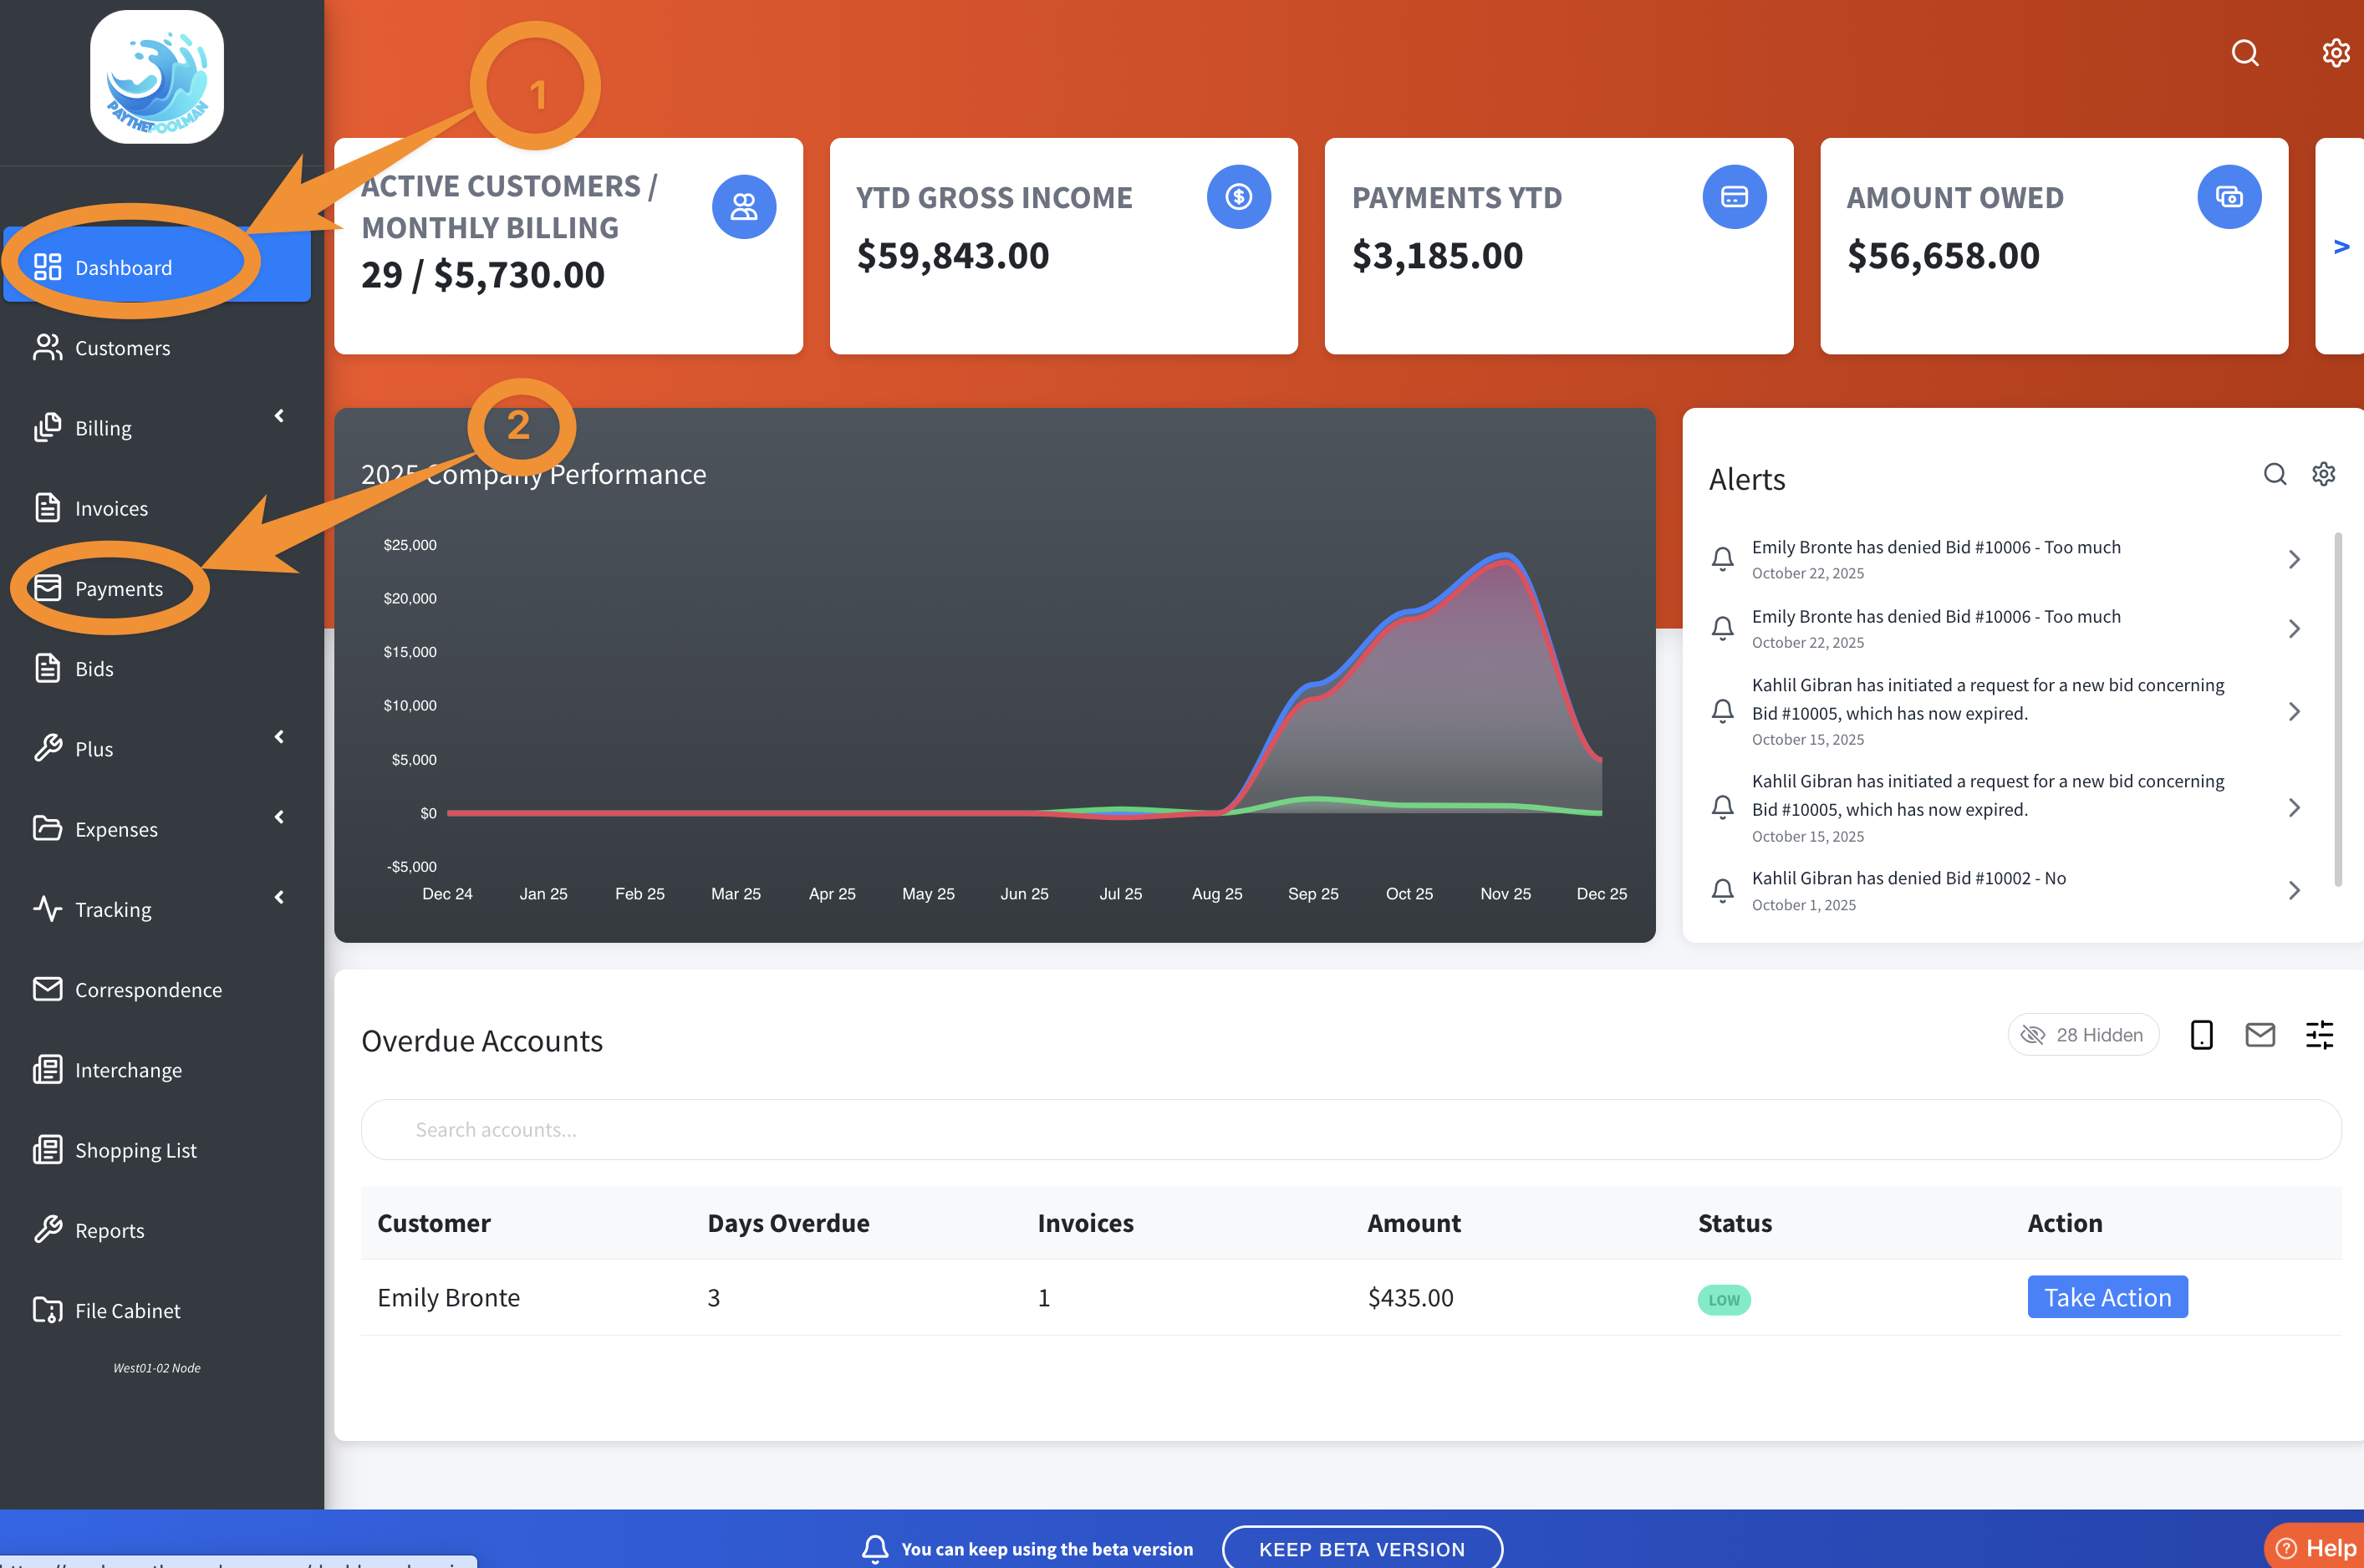Click the phone icon in Overdue Accounts
The image size is (2364, 1568).
pos(2201,1035)
